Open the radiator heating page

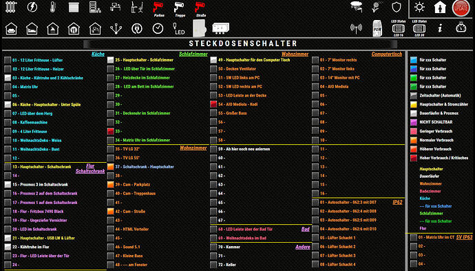(x=11, y=7)
